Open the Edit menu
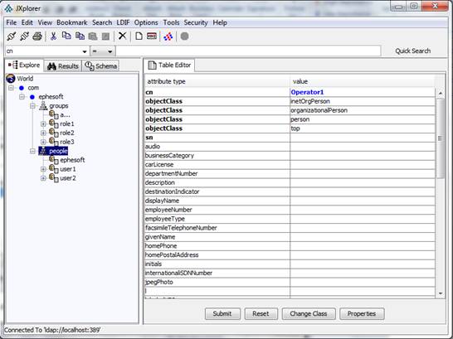This screenshot has height=339, width=453. pos(27,22)
